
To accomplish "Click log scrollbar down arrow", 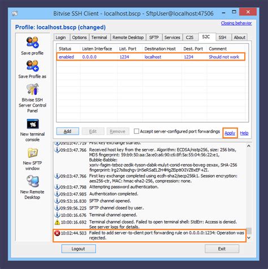I will (249, 238).
